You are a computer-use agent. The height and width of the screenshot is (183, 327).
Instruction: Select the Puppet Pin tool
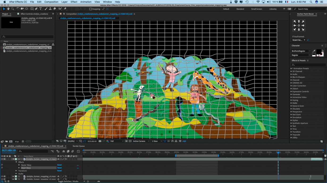65,9
